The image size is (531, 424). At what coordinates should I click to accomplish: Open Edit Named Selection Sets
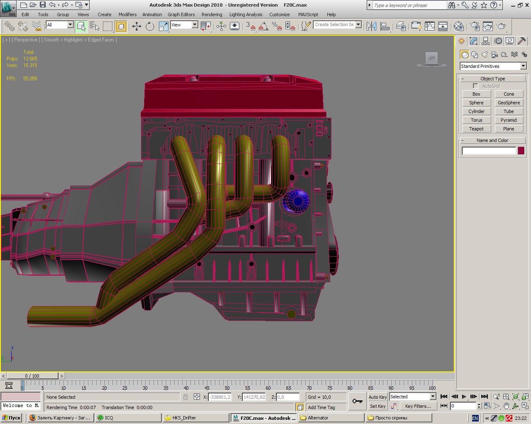click(306, 26)
